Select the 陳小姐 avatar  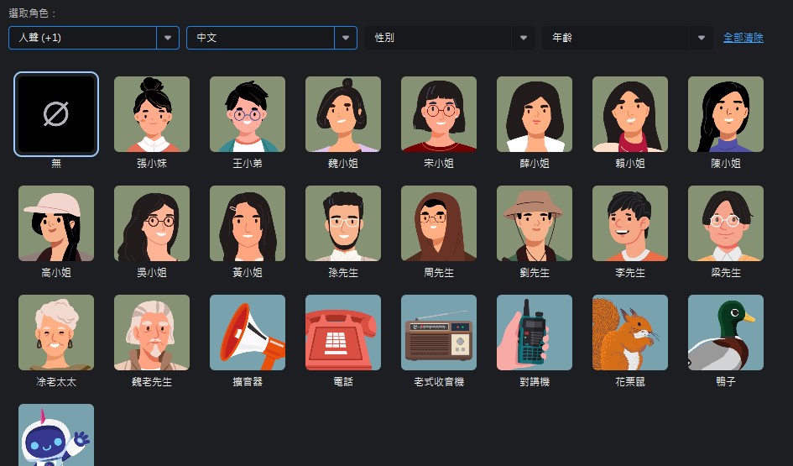pos(726,114)
